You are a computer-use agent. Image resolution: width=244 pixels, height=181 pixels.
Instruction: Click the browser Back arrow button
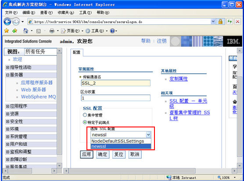(x=7, y=22)
